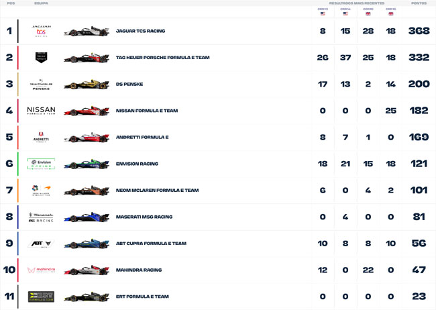Click Andretti's 169 points total
The image size is (436, 310).
tap(419, 137)
